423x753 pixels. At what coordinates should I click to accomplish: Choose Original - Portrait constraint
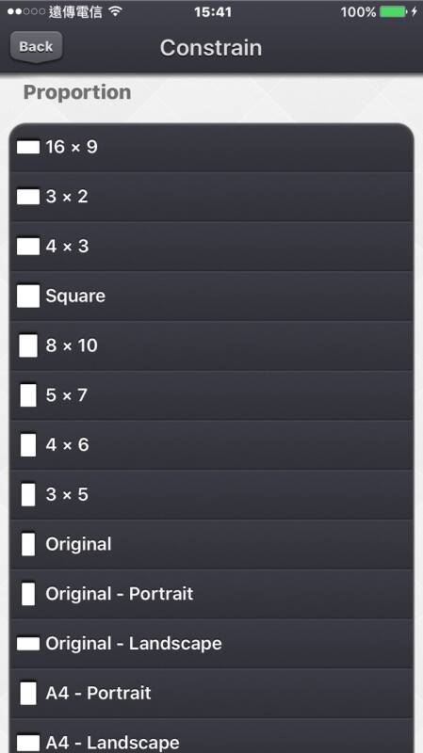(x=211, y=594)
